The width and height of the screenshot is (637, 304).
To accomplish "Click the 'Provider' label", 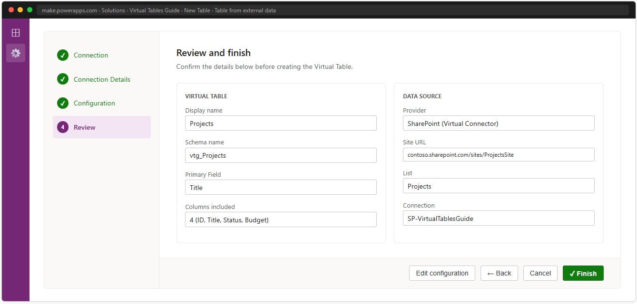I will (x=414, y=110).
